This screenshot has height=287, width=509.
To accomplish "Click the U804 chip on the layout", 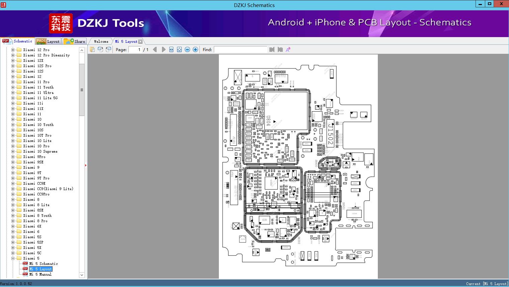I will coord(286,110).
